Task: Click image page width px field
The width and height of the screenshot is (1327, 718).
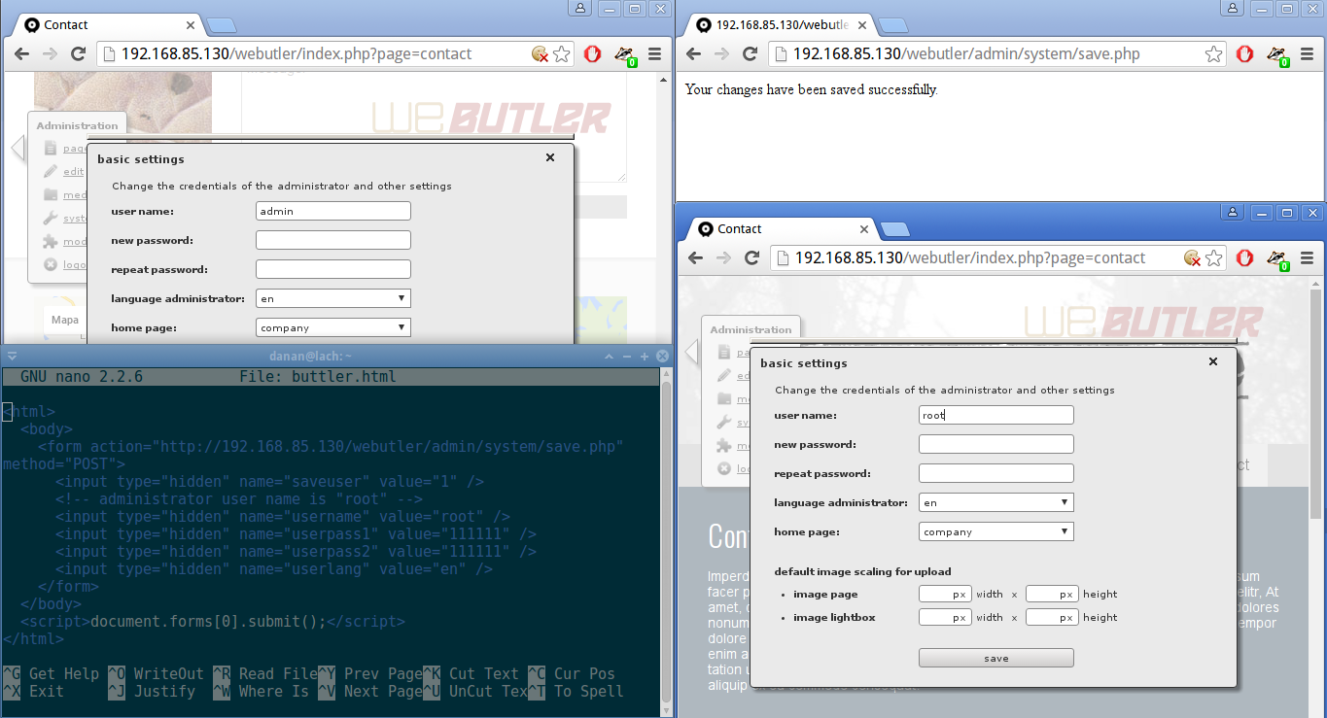Action: pos(945,594)
